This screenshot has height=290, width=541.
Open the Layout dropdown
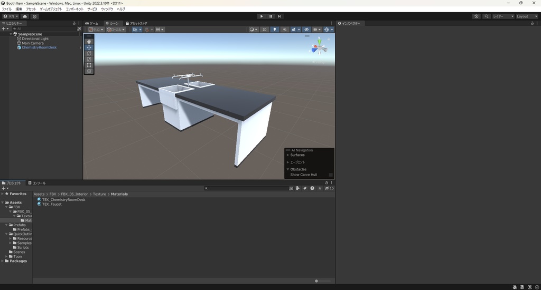(x=527, y=16)
